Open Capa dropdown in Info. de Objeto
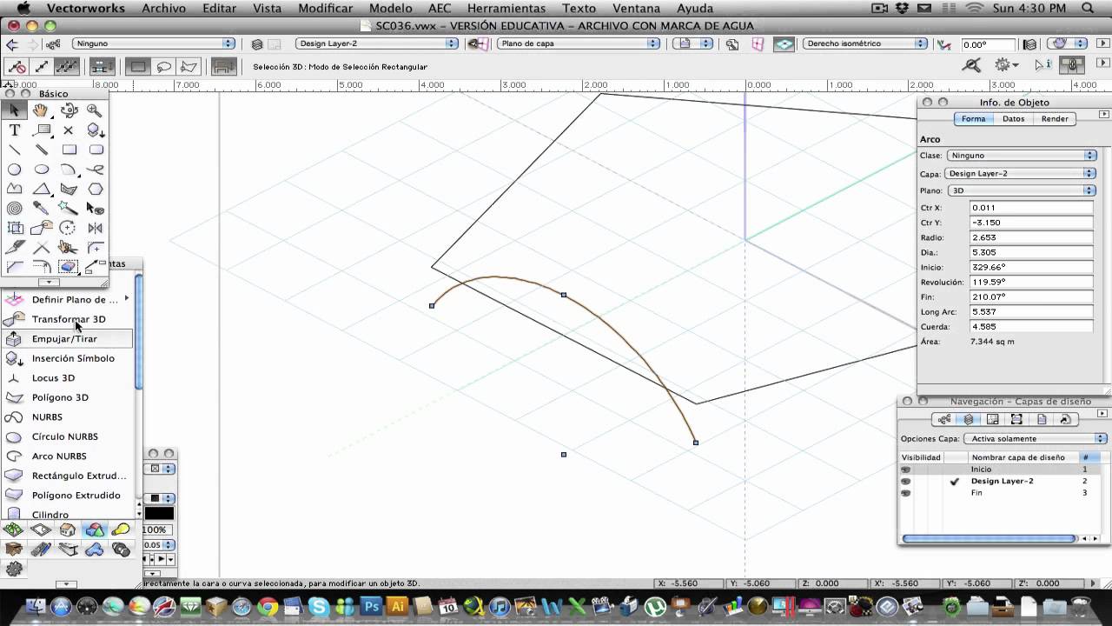This screenshot has width=1112, height=626. click(1021, 173)
